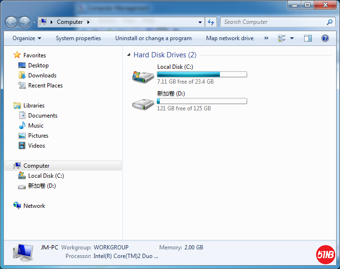Click the Downloads folder icon
Image resolution: width=340 pixels, height=269 pixels.
tap(22, 75)
